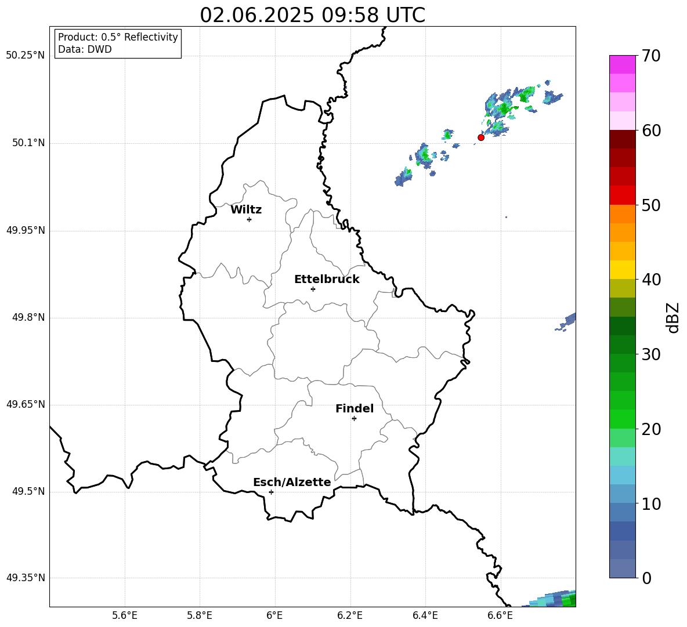Click the small radar echo near 49.8°N east edge
Viewport: 687px width, 627px height.
point(566,322)
